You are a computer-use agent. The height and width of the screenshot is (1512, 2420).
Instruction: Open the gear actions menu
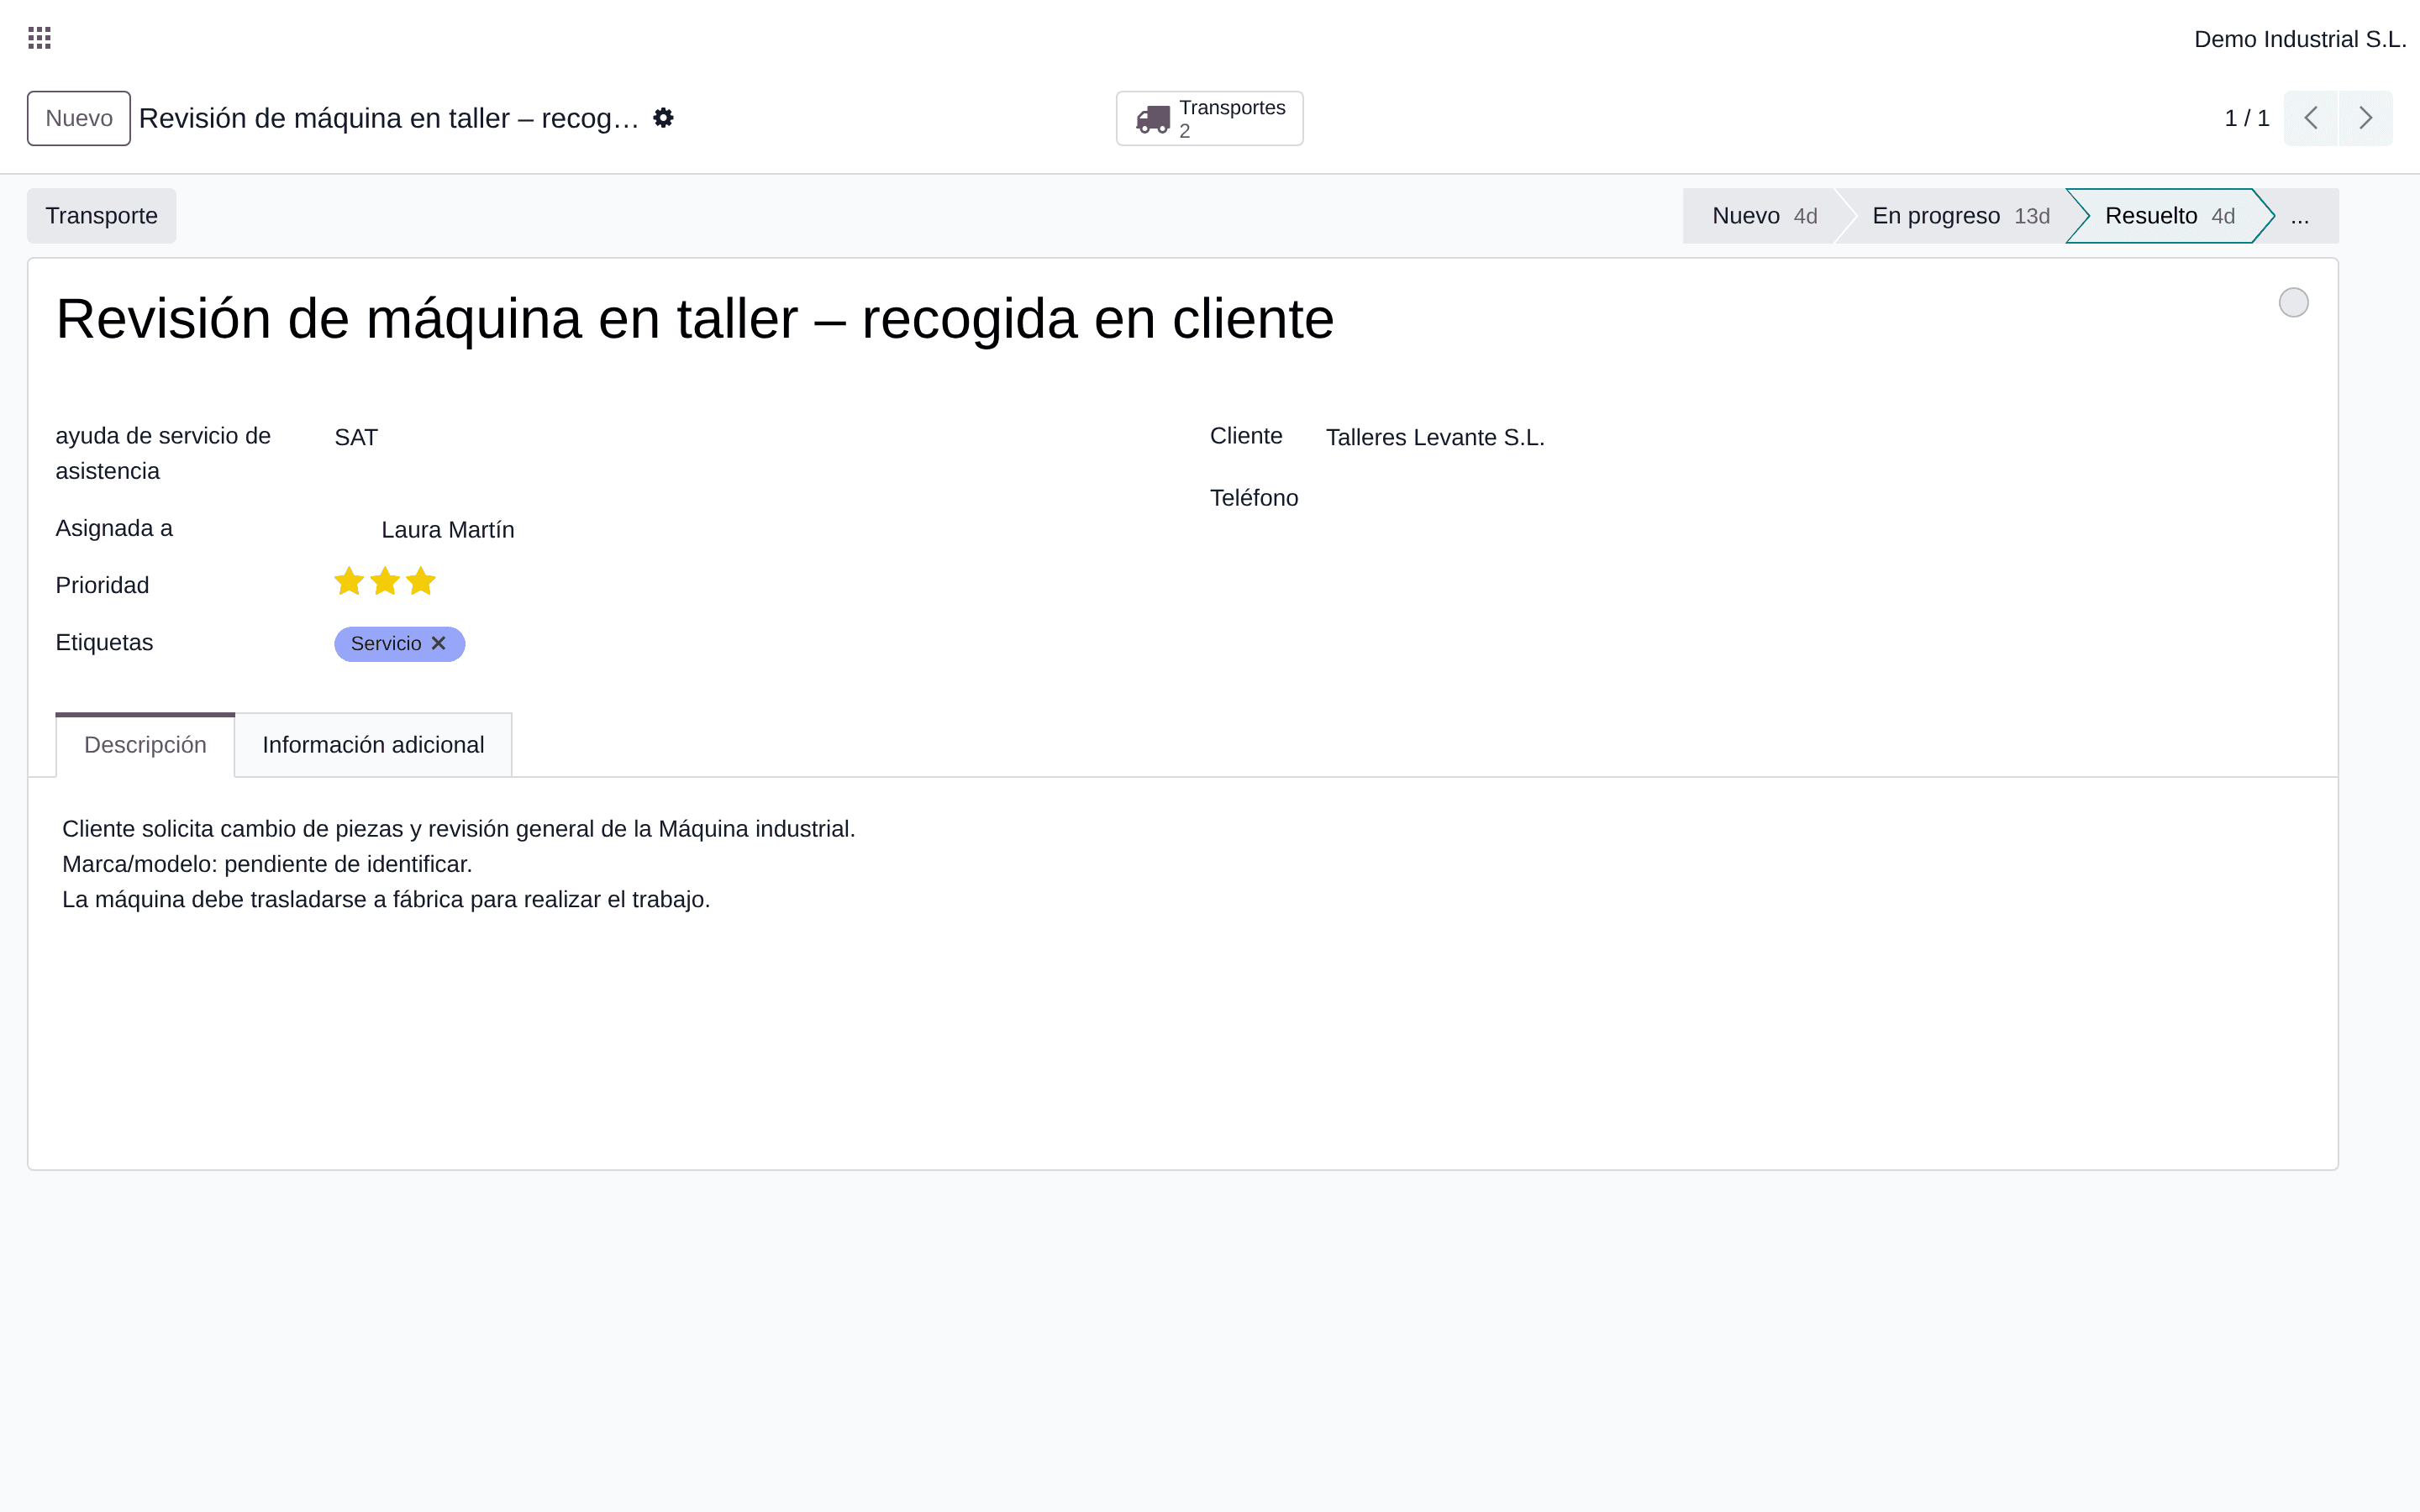pos(663,118)
